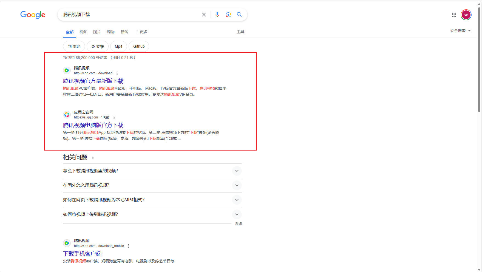Open the Google apps grid
The image size is (482, 272).
(454, 15)
